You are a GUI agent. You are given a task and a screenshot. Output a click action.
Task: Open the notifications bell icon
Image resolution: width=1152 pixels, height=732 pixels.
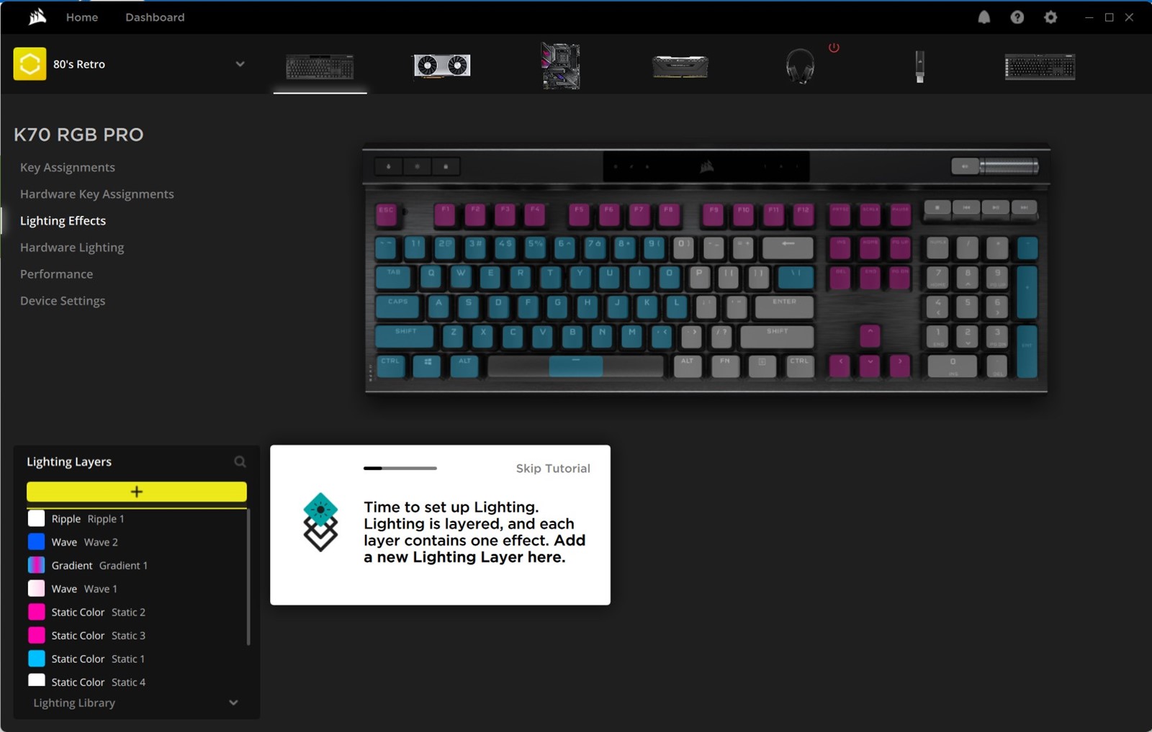(984, 17)
